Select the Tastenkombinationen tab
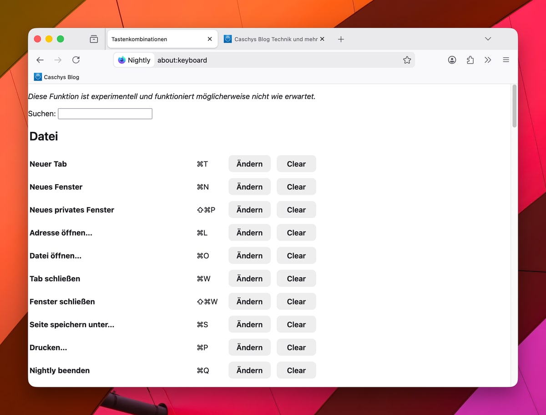This screenshot has width=546, height=415. [155, 39]
